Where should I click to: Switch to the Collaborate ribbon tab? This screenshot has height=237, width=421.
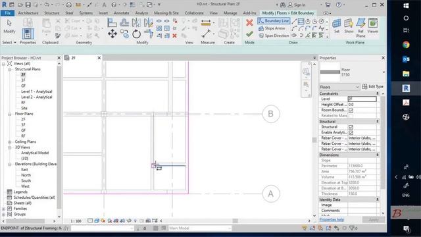[x=194, y=13]
